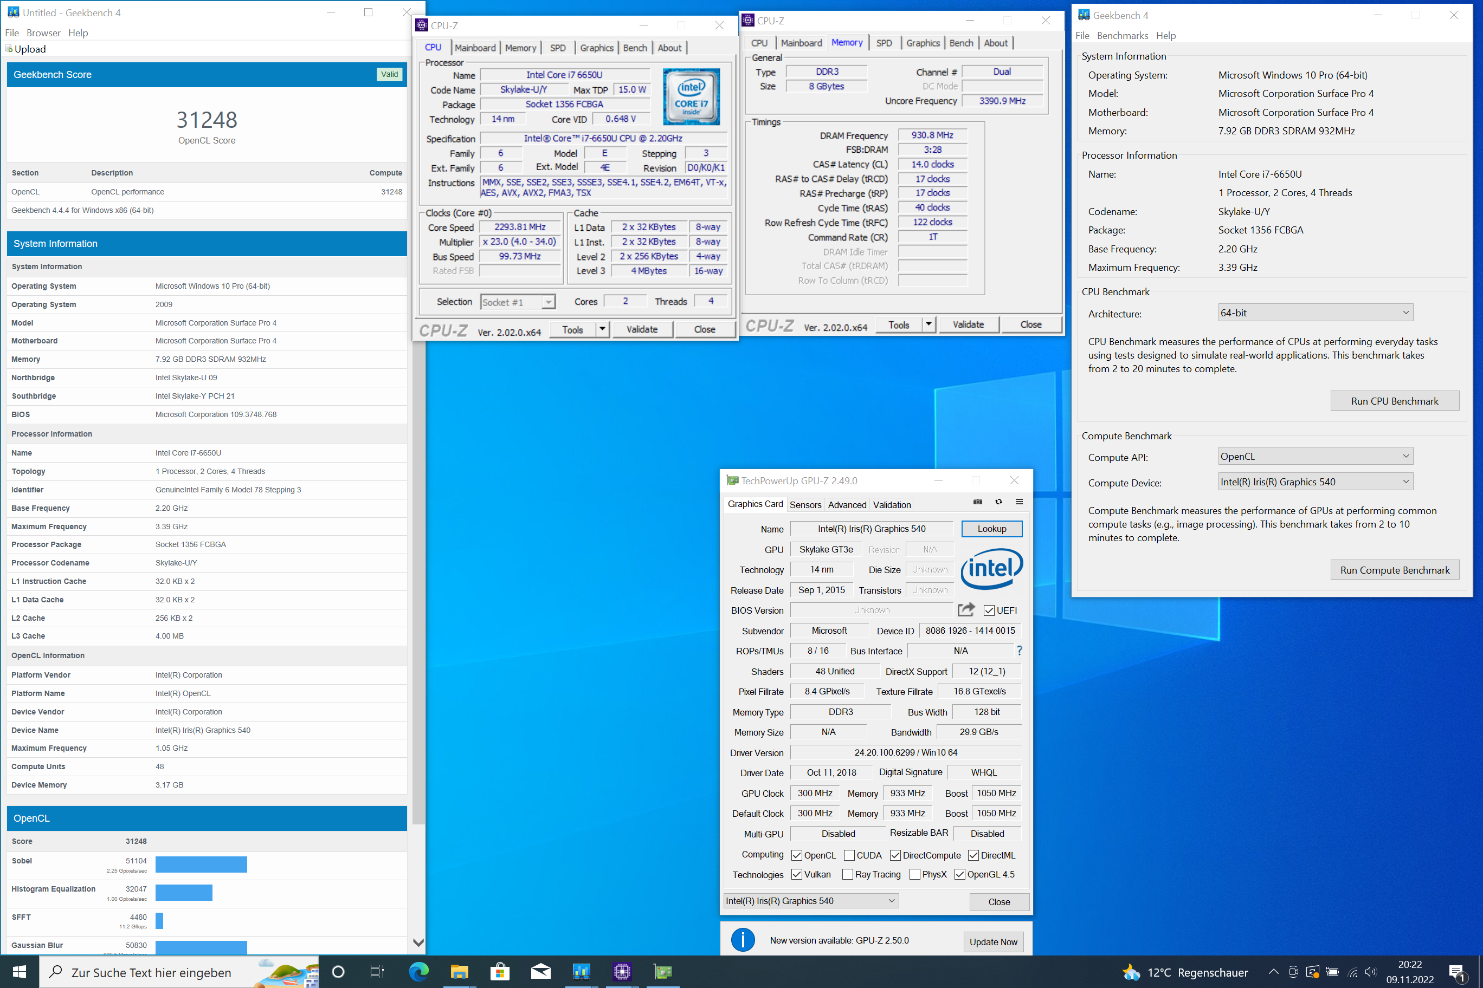Click the BIOS export share icon in GPU-Z
Image resolution: width=1483 pixels, height=988 pixels.
pos(966,609)
